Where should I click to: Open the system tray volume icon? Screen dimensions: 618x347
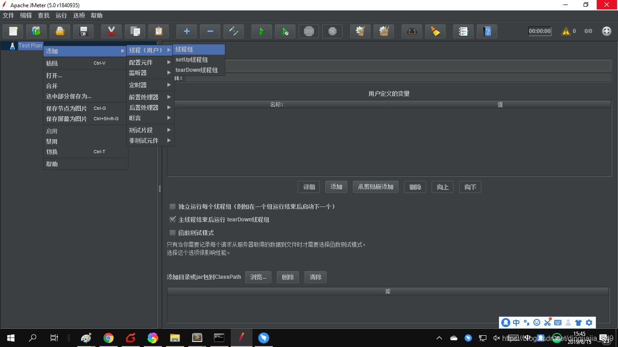pos(497,338)
